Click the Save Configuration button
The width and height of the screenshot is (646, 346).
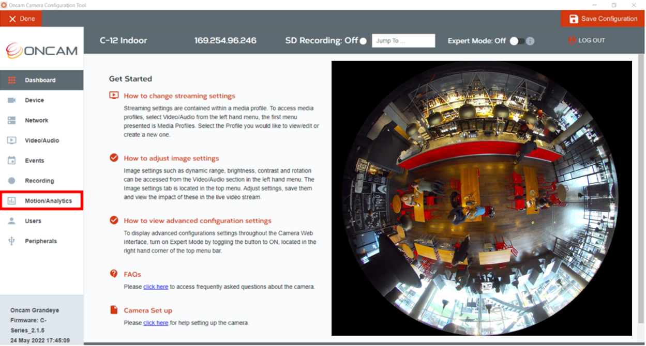603,19
